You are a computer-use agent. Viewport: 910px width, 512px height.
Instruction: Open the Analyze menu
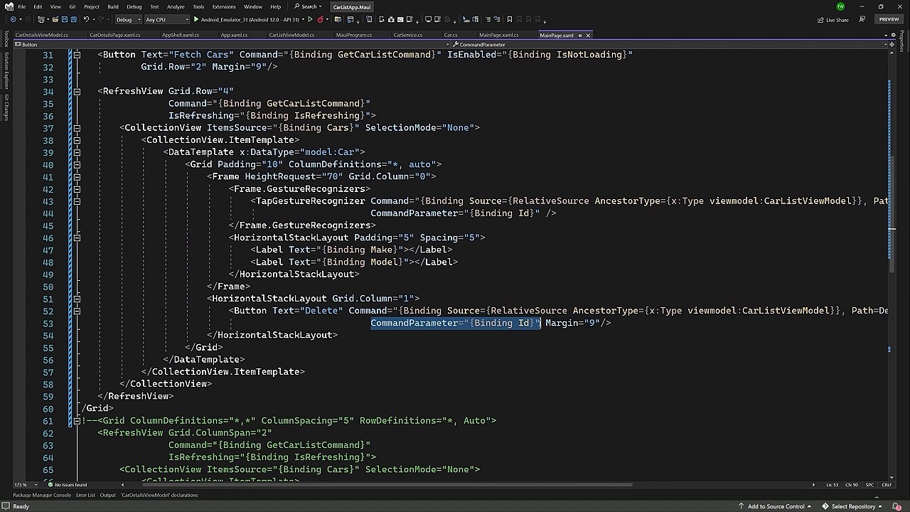[x=176, y=7]
